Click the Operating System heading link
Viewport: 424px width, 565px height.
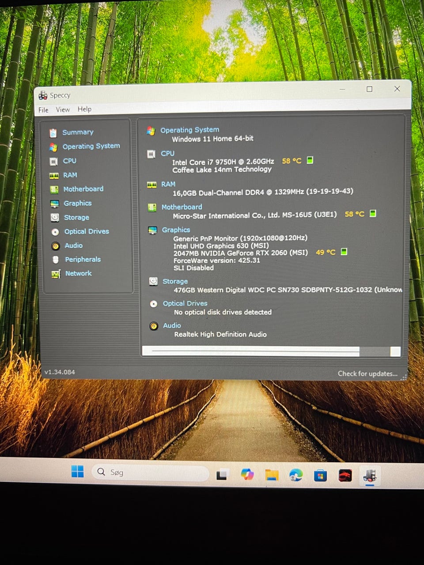click(190, 130)
